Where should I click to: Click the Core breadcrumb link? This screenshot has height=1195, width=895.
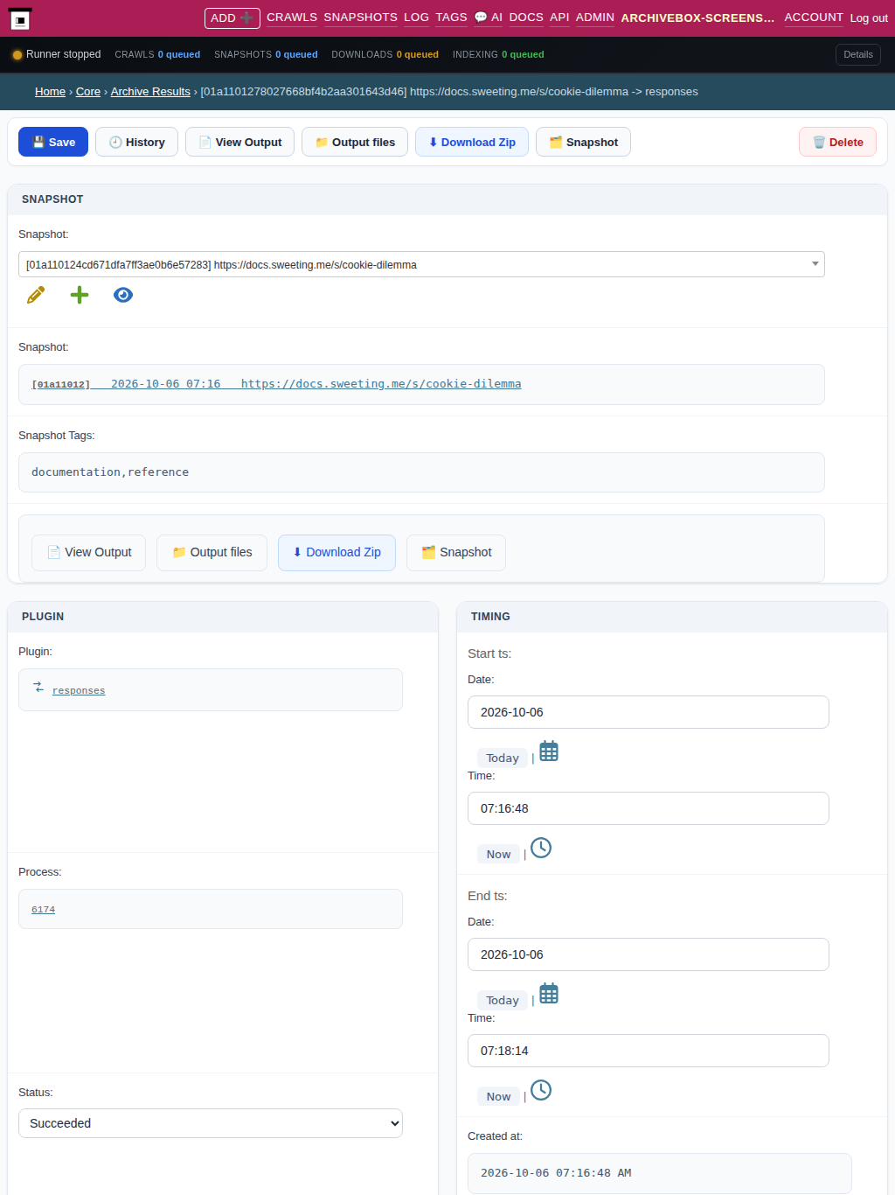tap(88, 92)
